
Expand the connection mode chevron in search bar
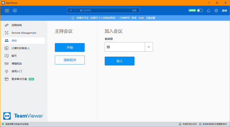[x=75, y=10]
